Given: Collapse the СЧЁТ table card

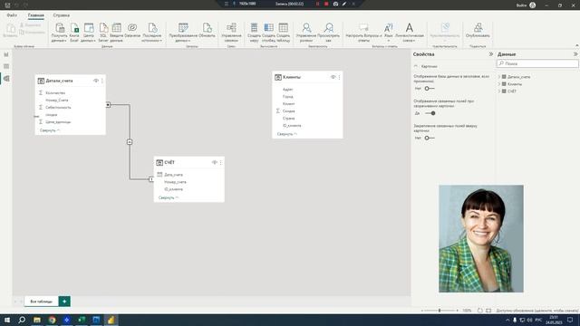Looking at the screenshot, I should click(x=169, y=197).
